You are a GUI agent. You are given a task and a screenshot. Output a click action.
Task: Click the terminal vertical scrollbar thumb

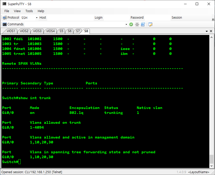pos(211,159)
